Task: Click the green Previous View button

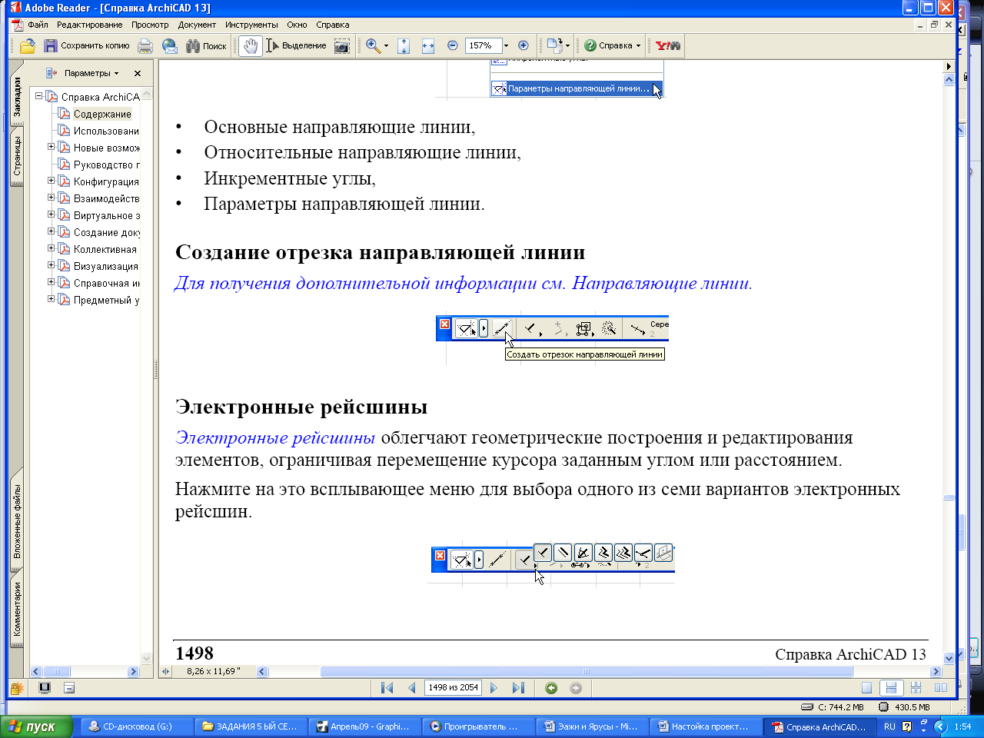Action: 551,688
